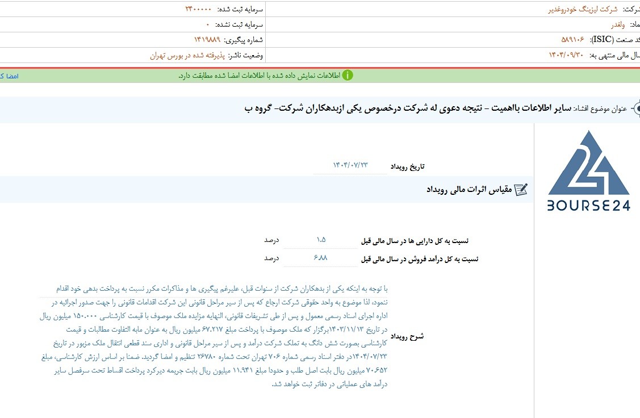Image resolution: width=640 pixels, height=418 pixels.
Task: Select the ISIC industry code ۵۸۹۱۰۶
Action: pos(572,40)
